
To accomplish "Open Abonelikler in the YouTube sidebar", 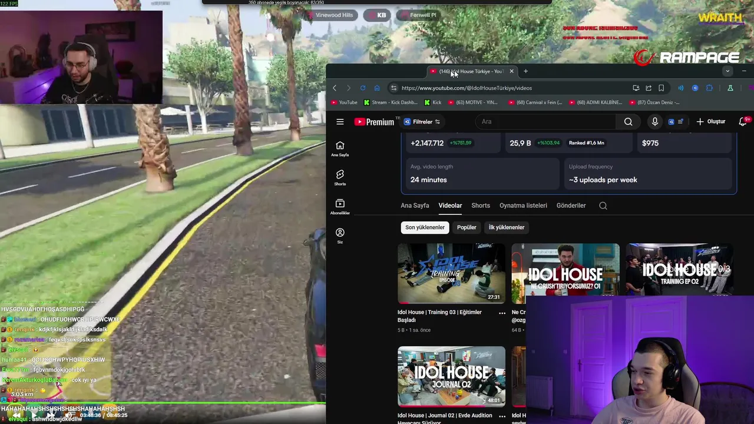I will tap(340, 207).
